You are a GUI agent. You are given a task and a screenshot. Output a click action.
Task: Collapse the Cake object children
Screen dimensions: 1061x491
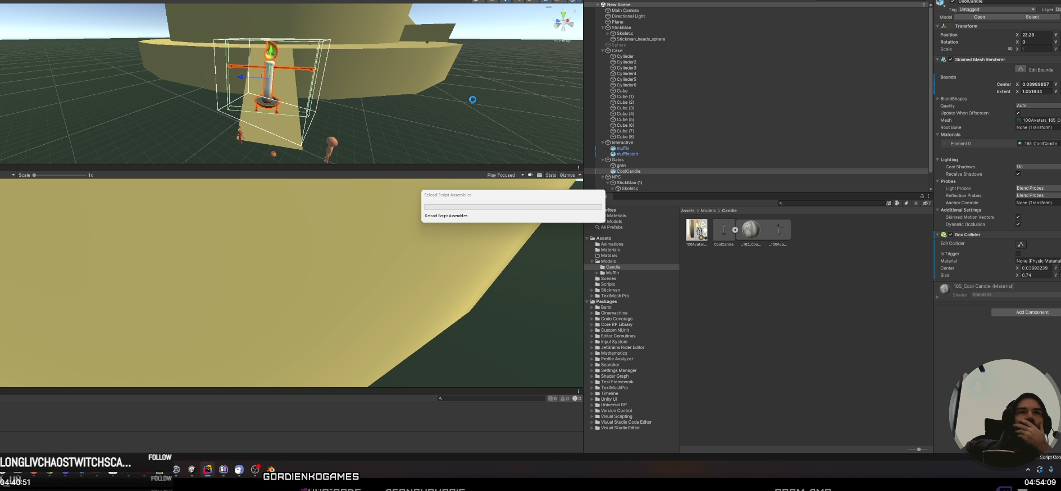603,51
